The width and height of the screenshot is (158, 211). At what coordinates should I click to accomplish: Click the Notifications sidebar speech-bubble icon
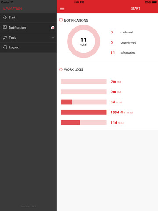(x=5, y=27)
